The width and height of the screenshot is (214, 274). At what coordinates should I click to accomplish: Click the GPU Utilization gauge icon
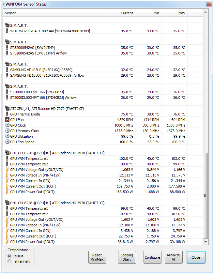(x=7, y=136)
